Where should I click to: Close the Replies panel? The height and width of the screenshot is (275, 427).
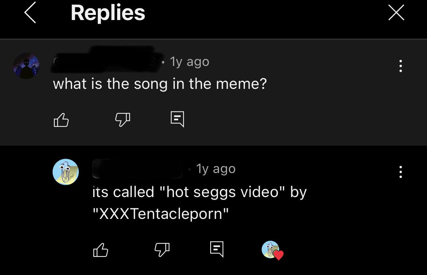396,13
